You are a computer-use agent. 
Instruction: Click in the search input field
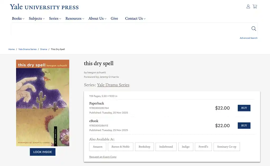pos(129,29)
